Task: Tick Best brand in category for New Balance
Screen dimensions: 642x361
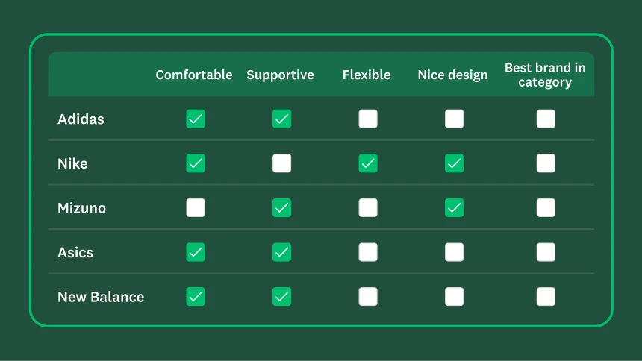Action: pyautogui.click(x=546, y=297)
